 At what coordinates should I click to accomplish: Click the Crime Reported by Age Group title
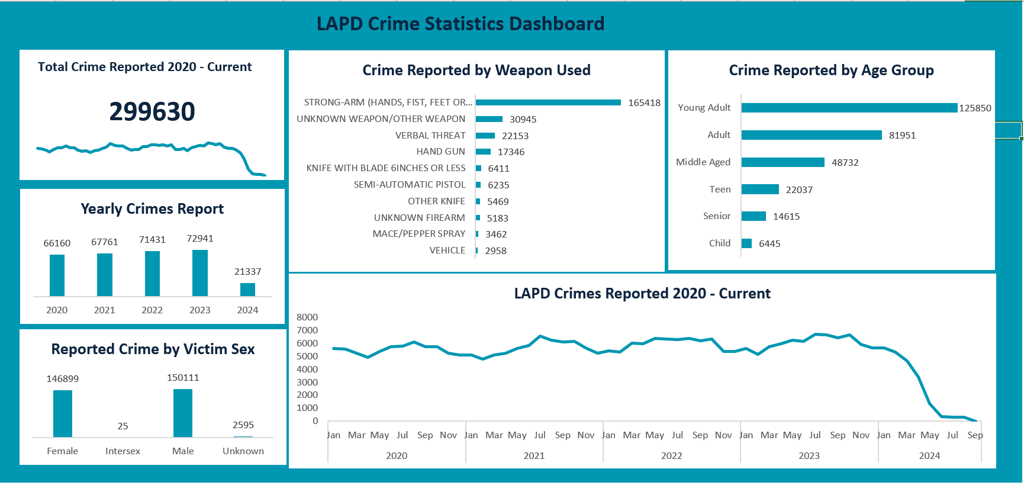[x=832, y=70]
